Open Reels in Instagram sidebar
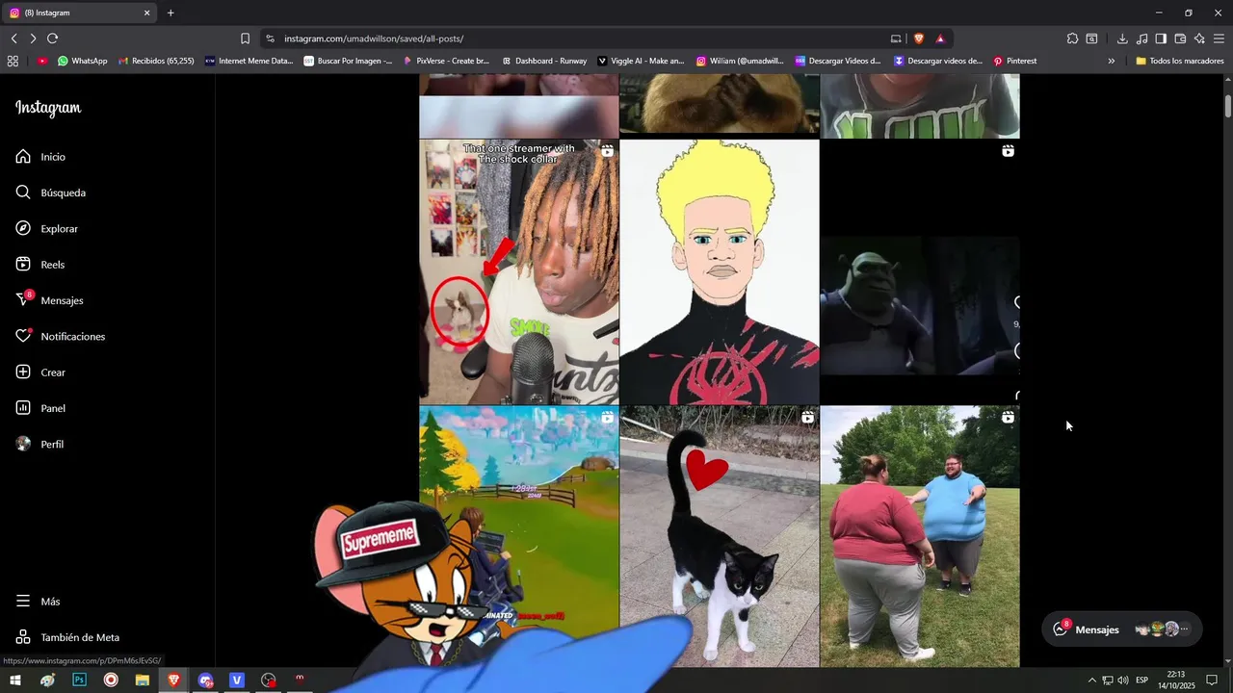Screen dimensions: 1233x693 tap(53, 265)
